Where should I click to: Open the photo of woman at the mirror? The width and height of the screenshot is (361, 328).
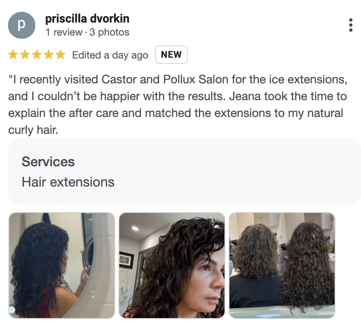tap(62, 265)
